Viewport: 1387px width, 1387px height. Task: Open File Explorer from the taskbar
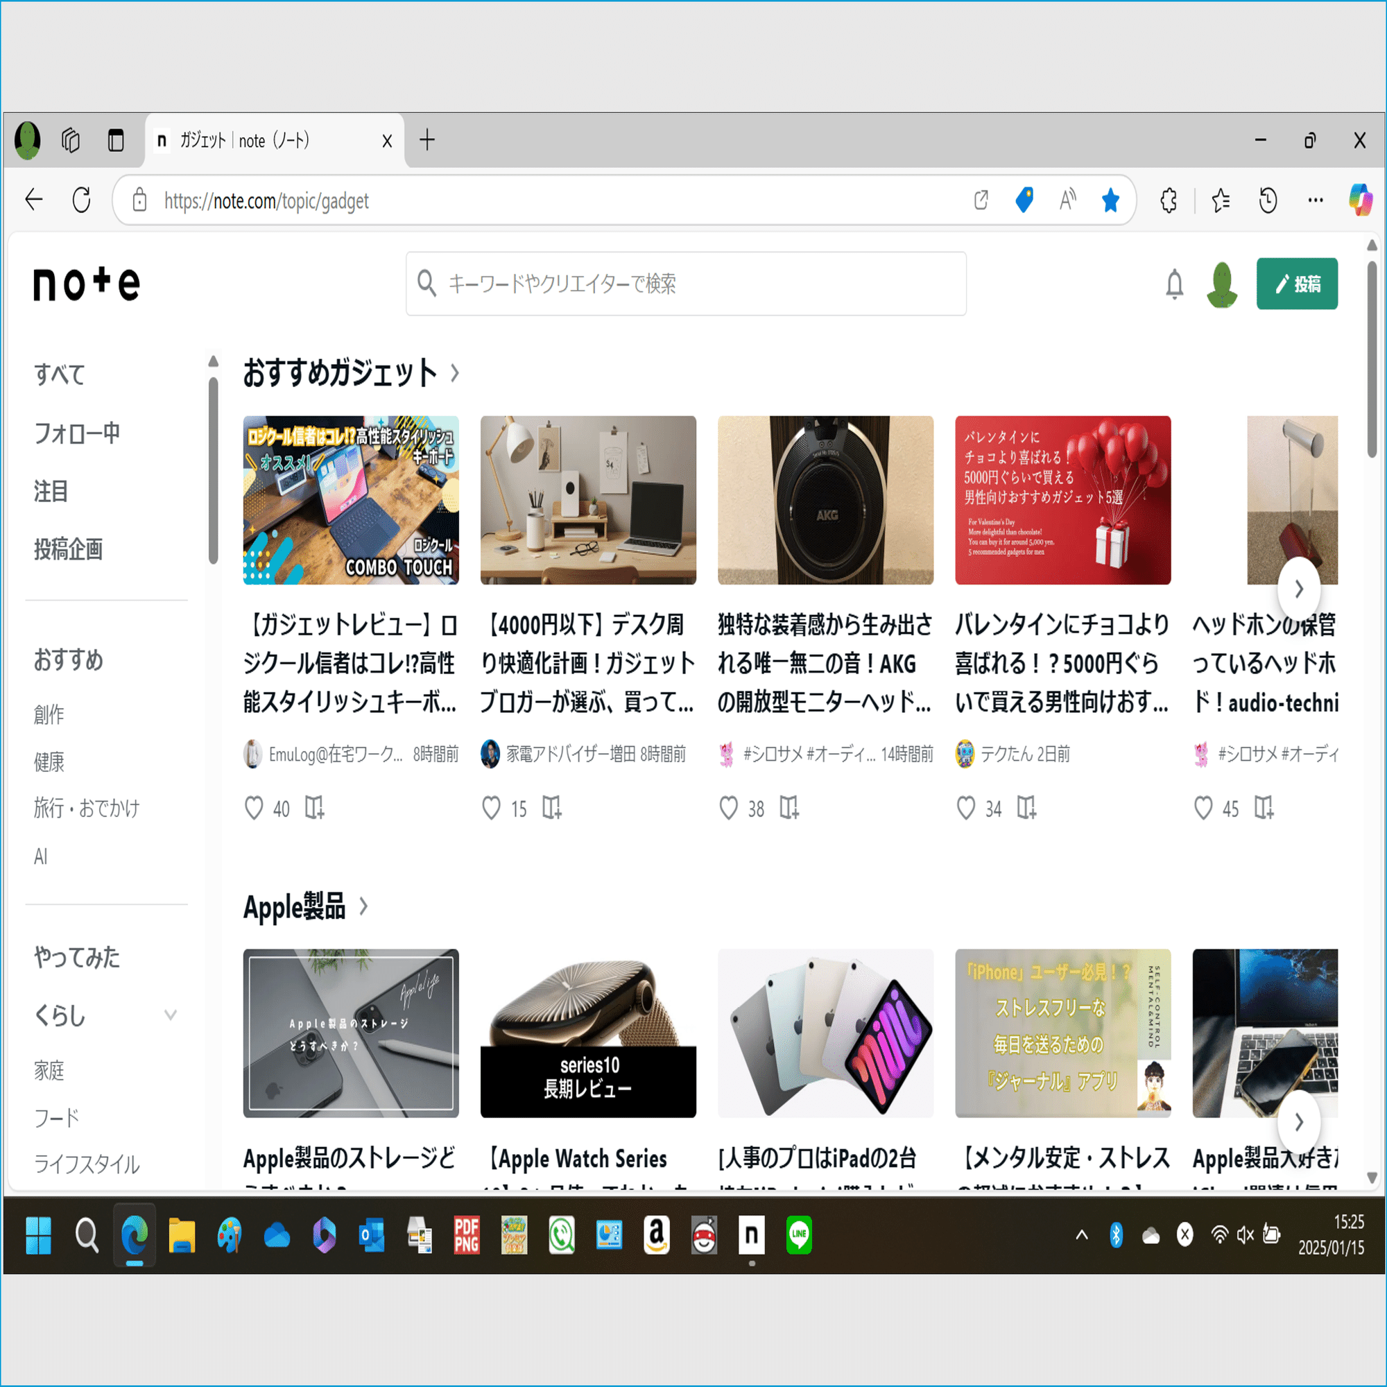pyautogui.click(x=182, y=1236)
